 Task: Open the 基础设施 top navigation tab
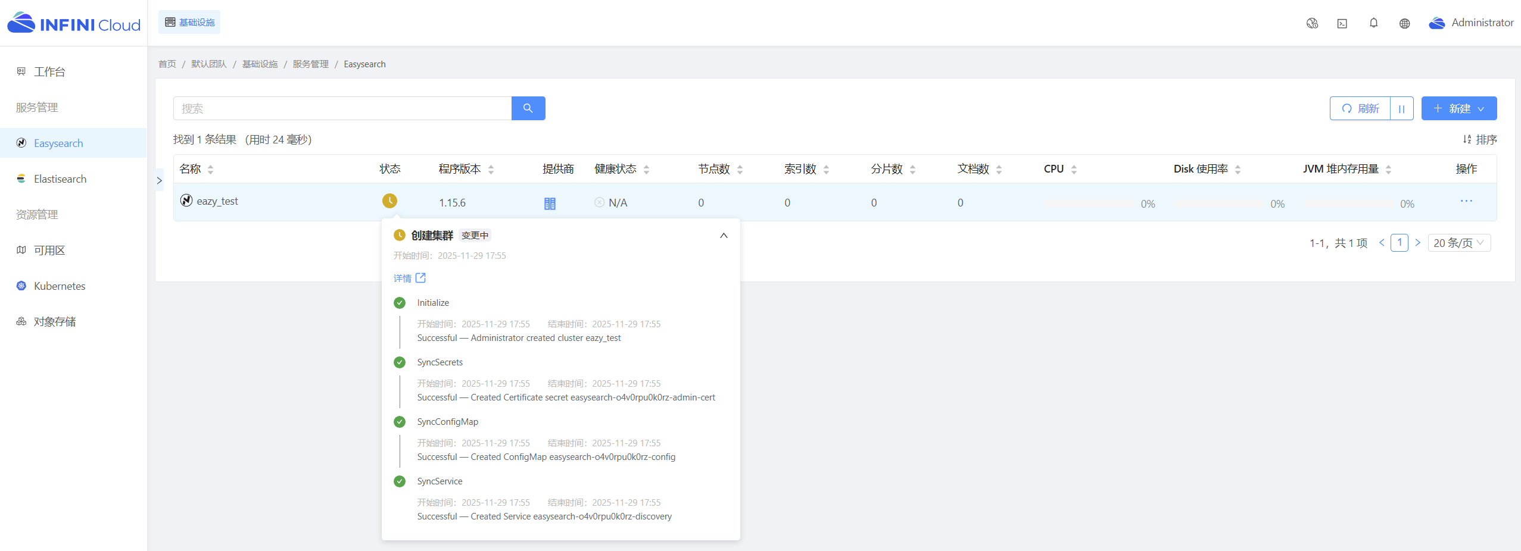(x=189, y=22)
